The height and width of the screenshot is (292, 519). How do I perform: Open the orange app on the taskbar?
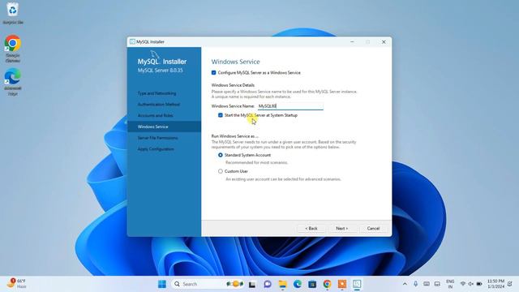[342, 284]
